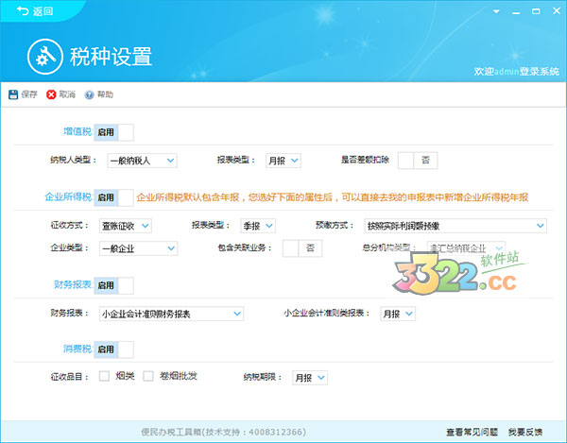This screenshot has width=567, height=443.
Task: Toggle the 是否差额扣除 switch
Action: coord(418,161)
